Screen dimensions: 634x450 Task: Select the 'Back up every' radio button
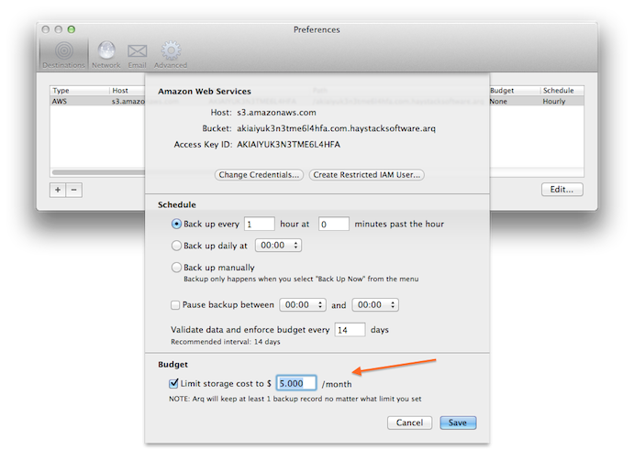tap(176, 224)
